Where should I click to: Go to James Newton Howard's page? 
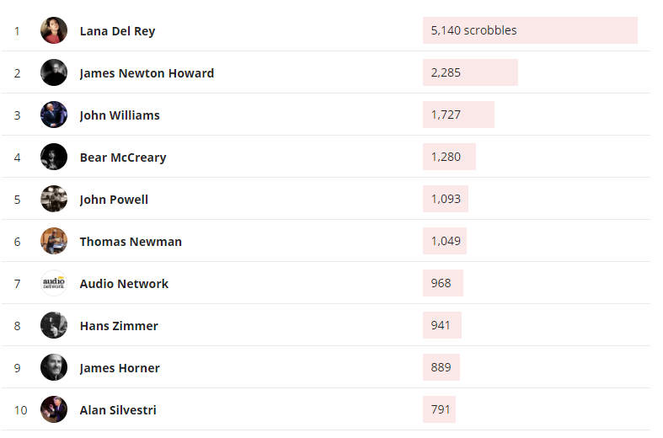(147, 73)
